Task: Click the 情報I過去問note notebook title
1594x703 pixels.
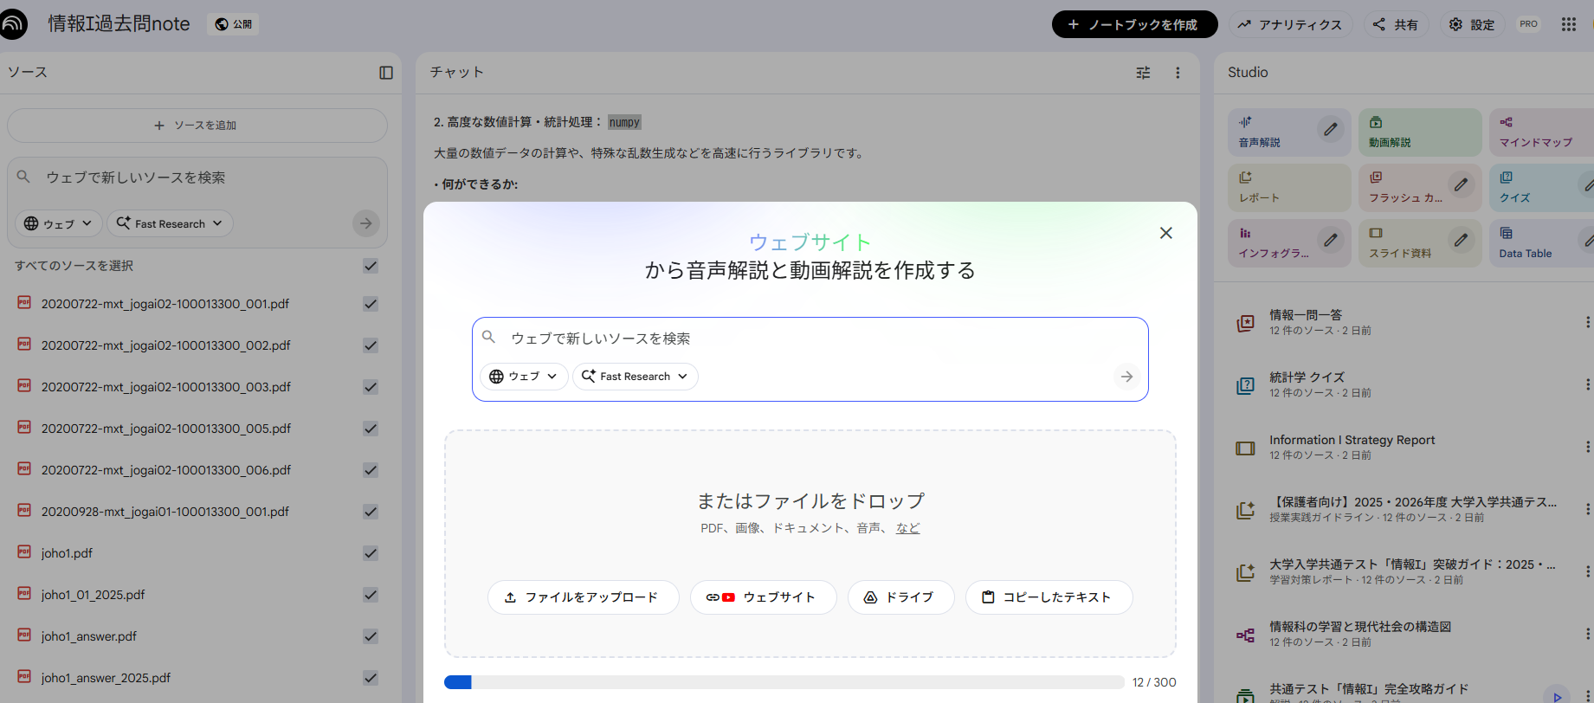Action: [x=119, y=23]
